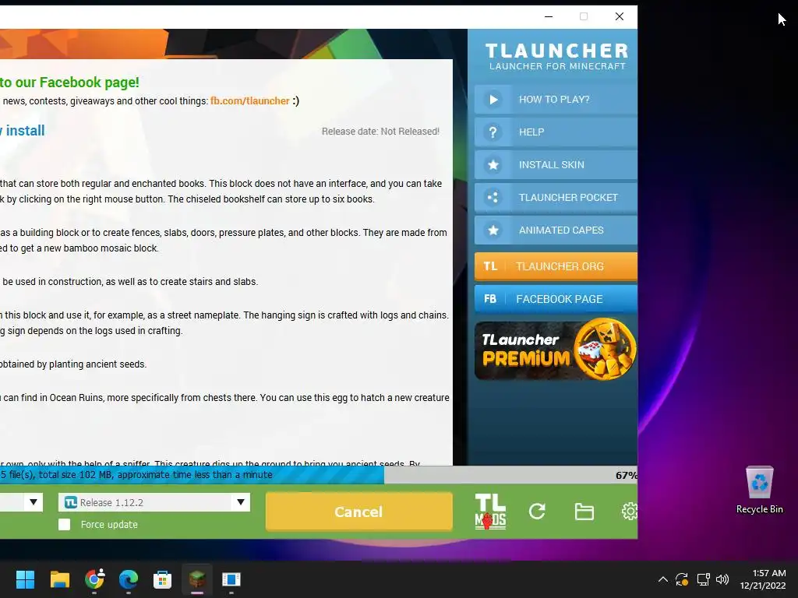Screen dimensions: 798x598
Task: Open Install Skin page
Action: click(556, 165)
